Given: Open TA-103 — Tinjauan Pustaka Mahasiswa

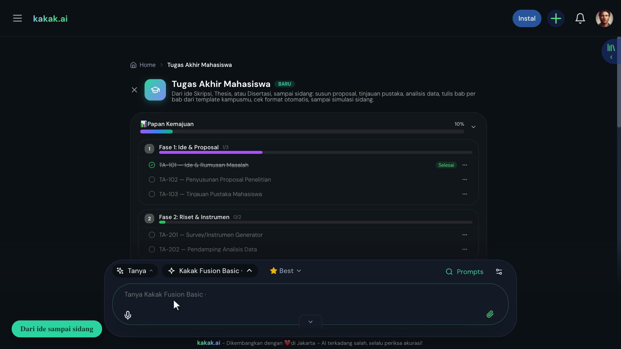Looking at the screenshot, I should pos(211,194).
